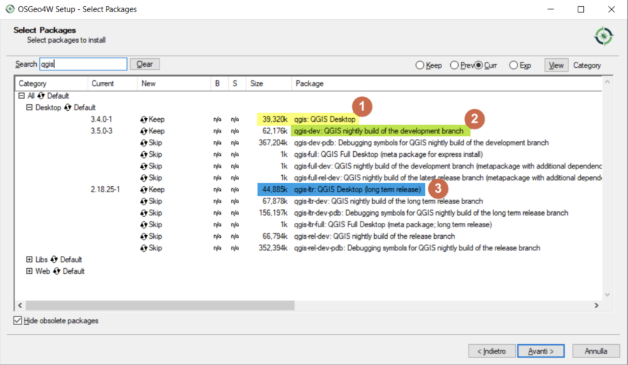Click the horizontal scrollbar thumb
The height and width of the screenshot is (365, 628).
[160, 306]
